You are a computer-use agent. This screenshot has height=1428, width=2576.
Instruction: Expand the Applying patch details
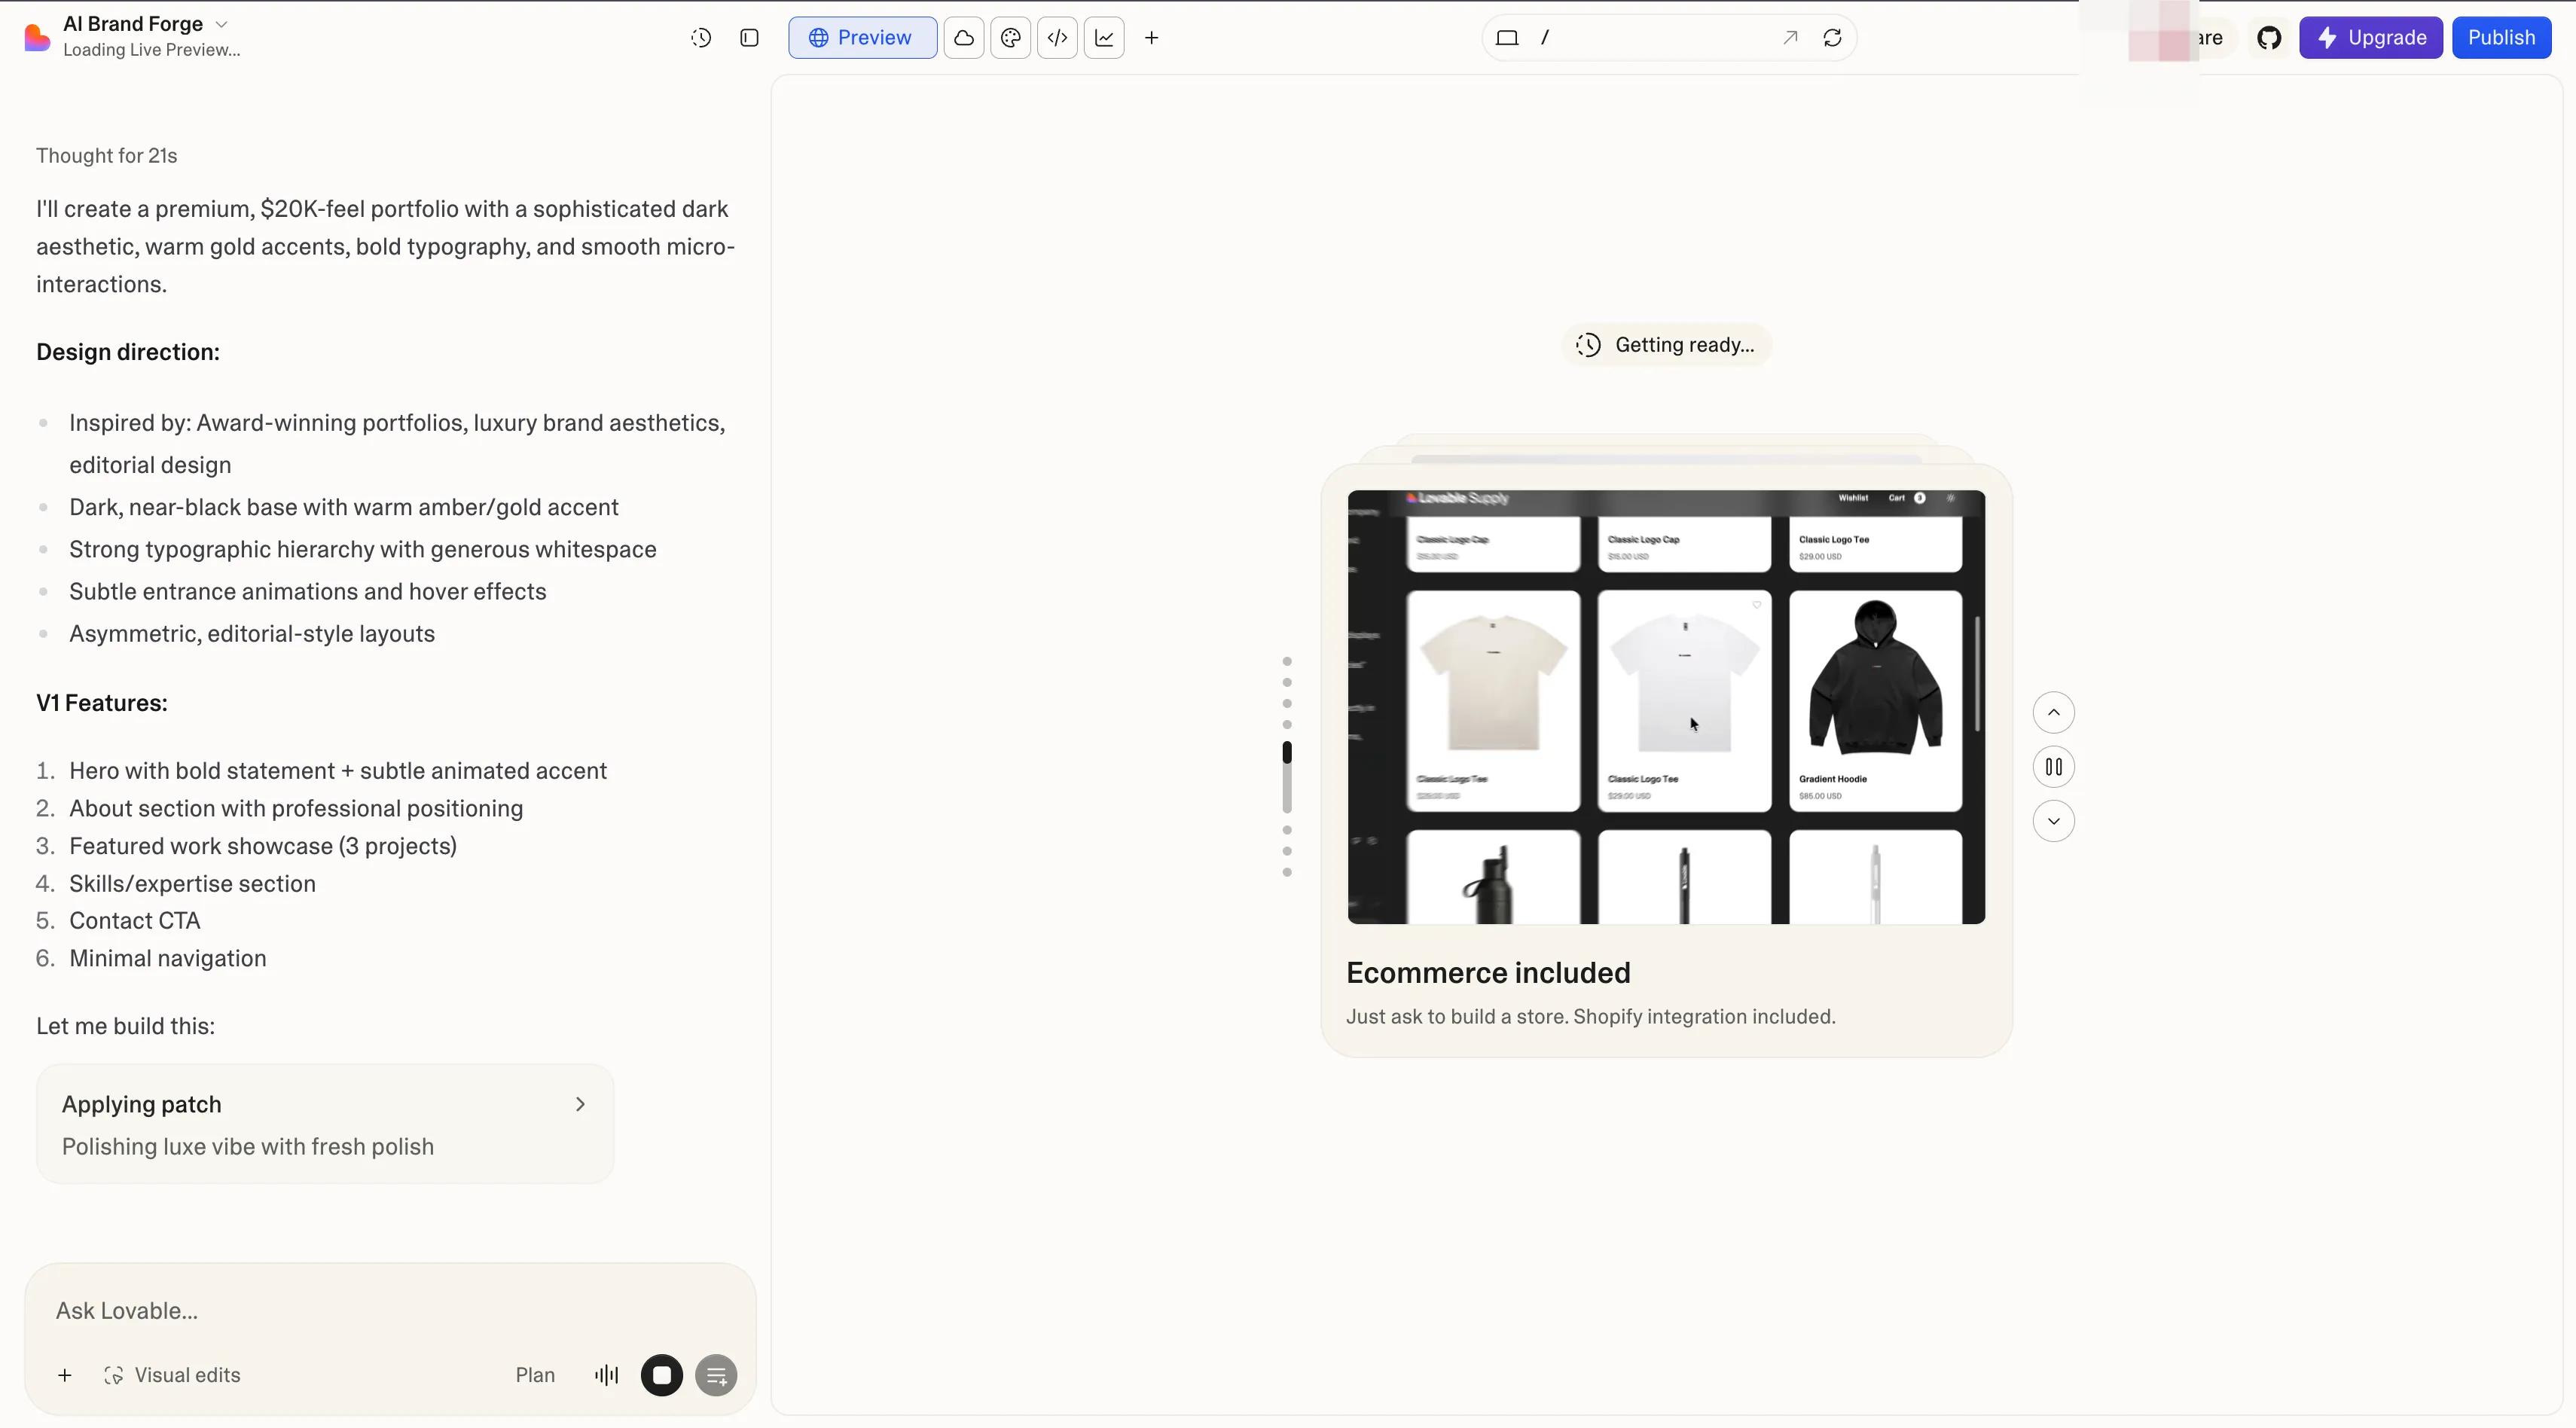click(x=580, y=1104)
